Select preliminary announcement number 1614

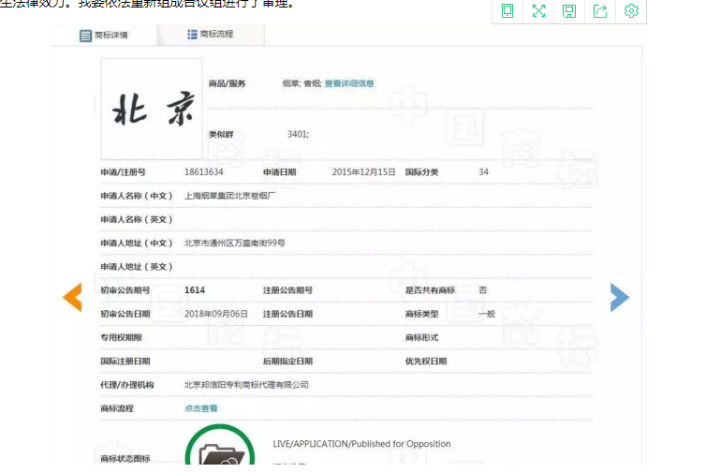[195, 290]
